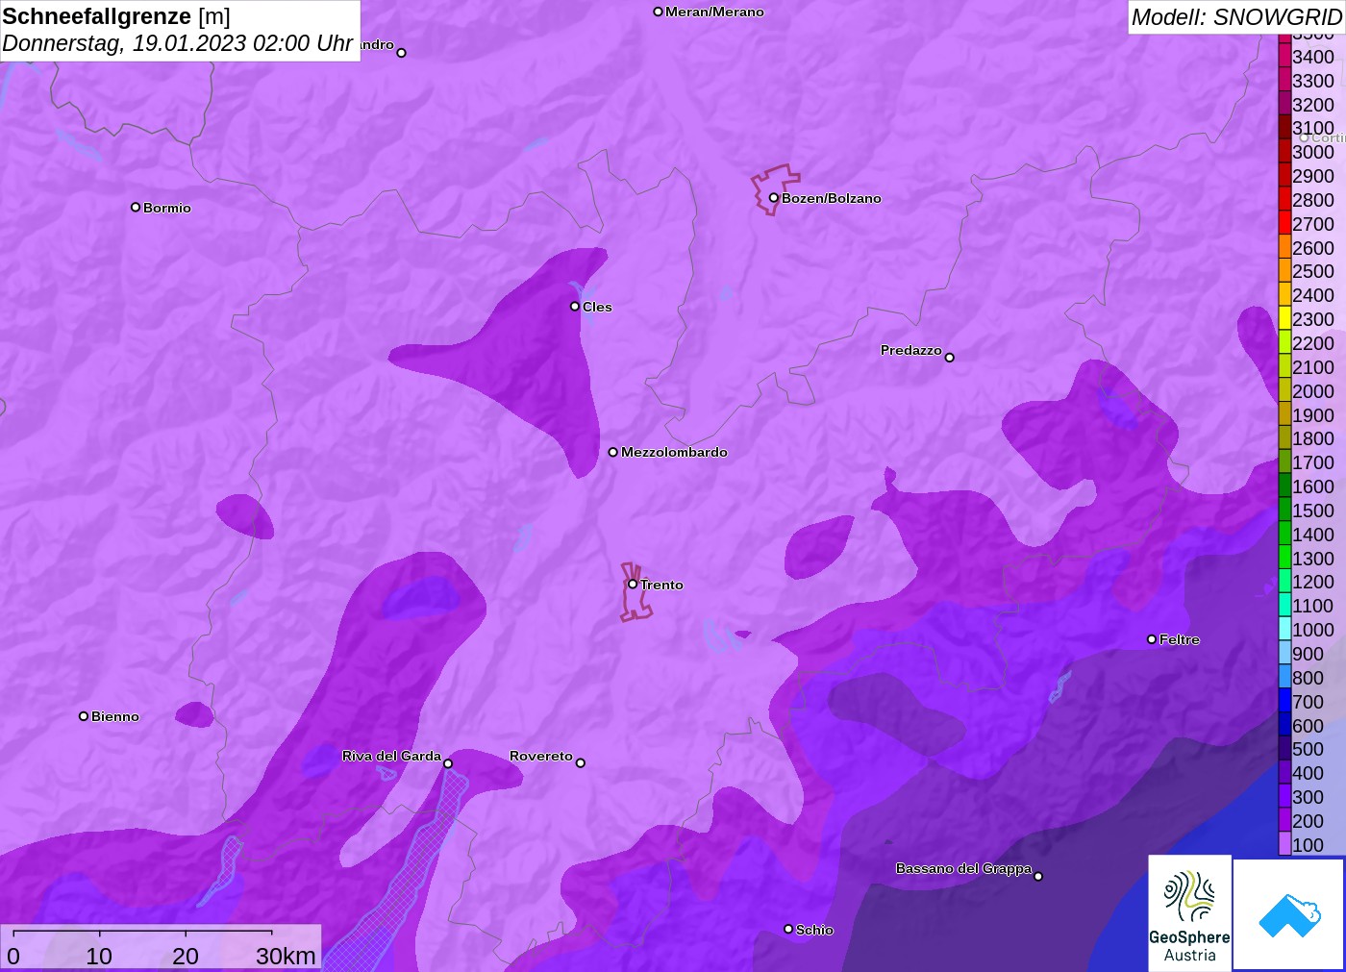The image size is (1346, 972).
Task: Select the 2300 yellow legend swatch
Action: pyautogui.click(x=1284, y=318)
